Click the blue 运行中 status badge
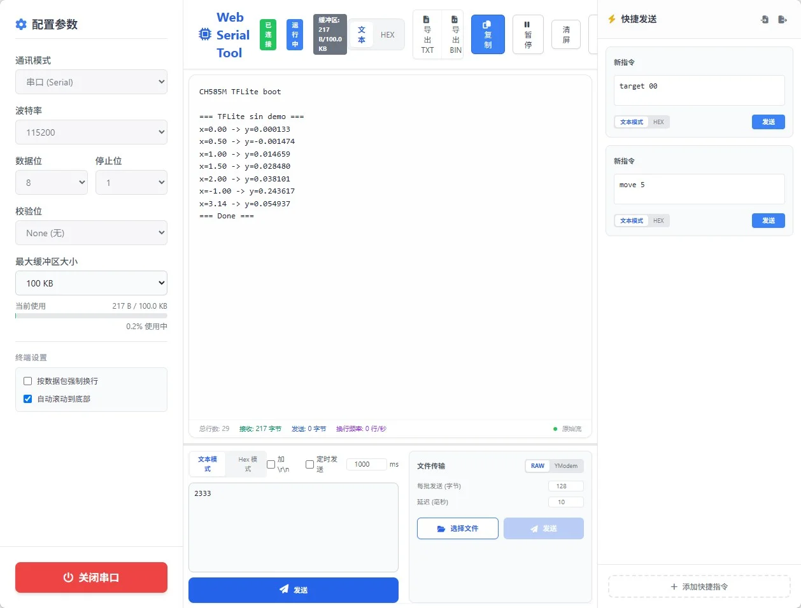The width and height of the screenshot is (801, 608). click(x=295, y=35)
